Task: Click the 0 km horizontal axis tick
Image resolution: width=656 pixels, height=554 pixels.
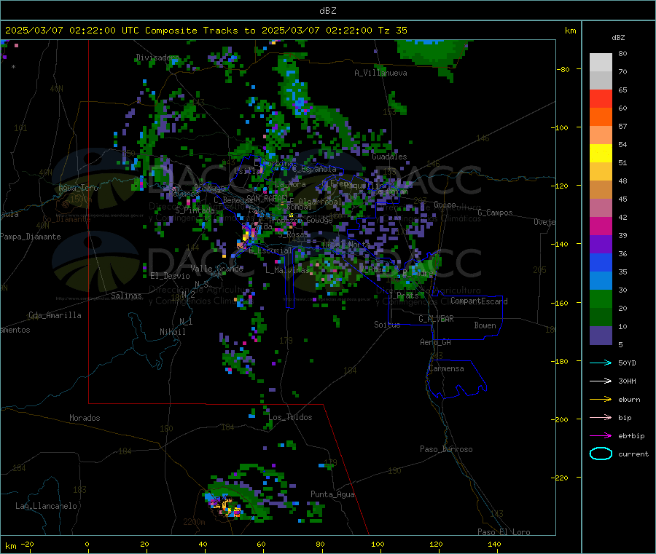Action: (x=87, y=544)
